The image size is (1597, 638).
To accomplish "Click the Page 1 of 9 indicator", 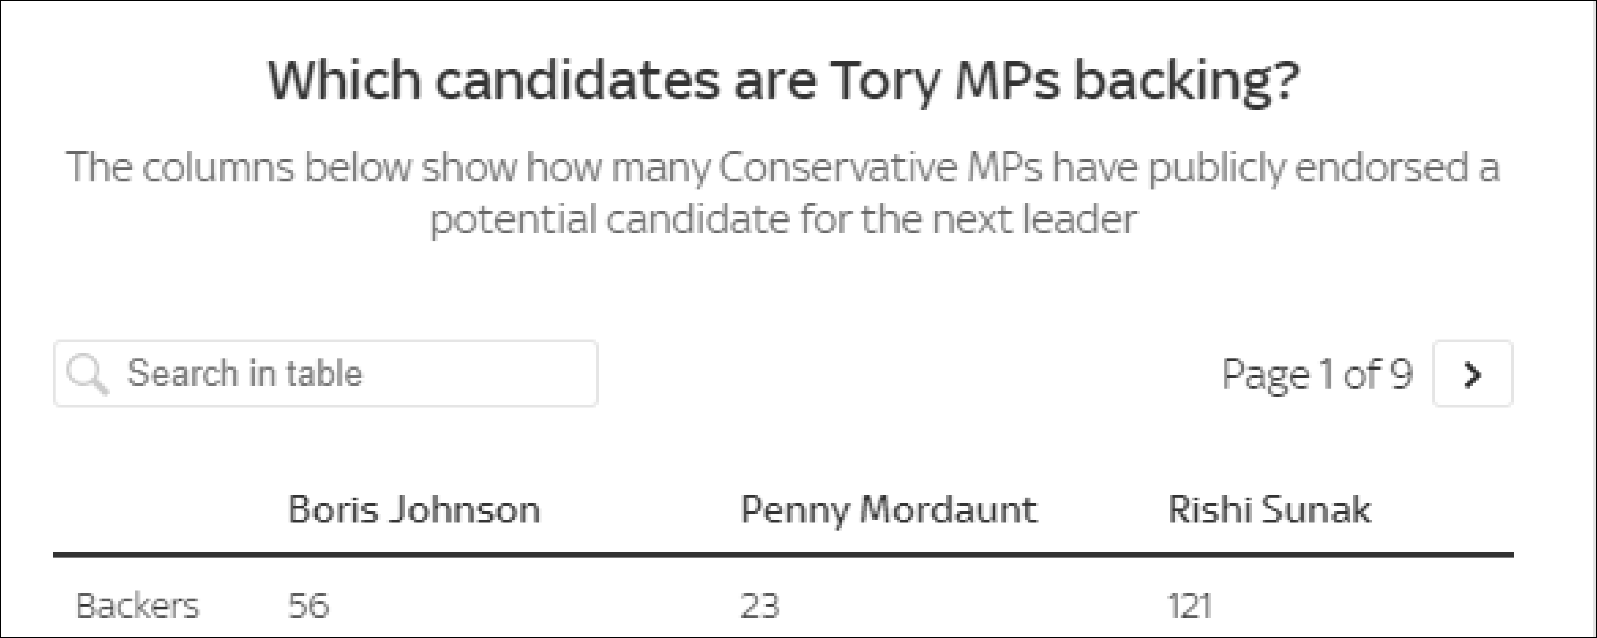I will pos(1317,375).
